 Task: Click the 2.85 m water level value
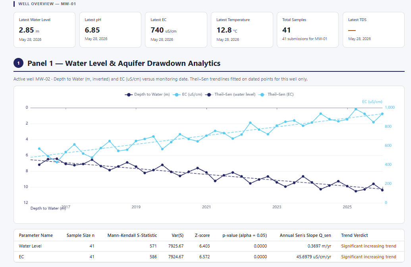point(29,30)
